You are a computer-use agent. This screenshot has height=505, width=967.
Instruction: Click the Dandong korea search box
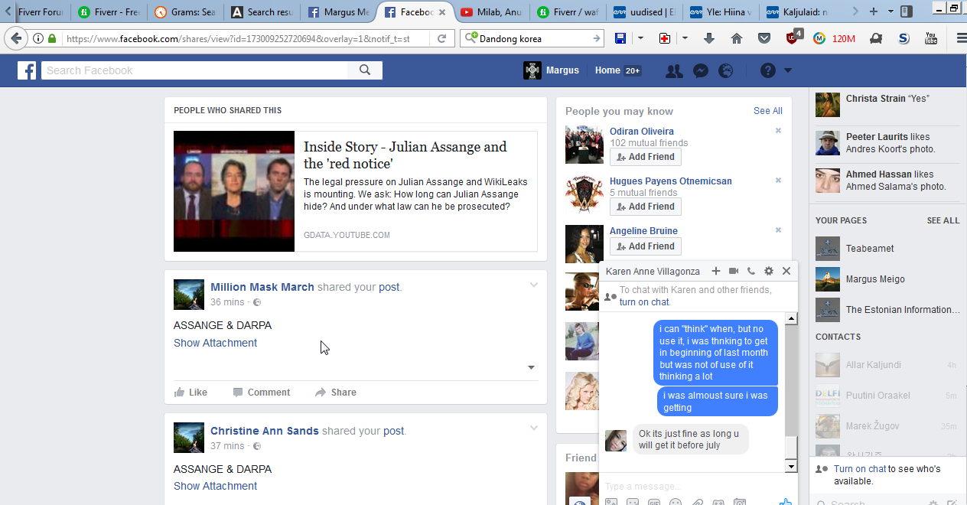tap(531, 38)
